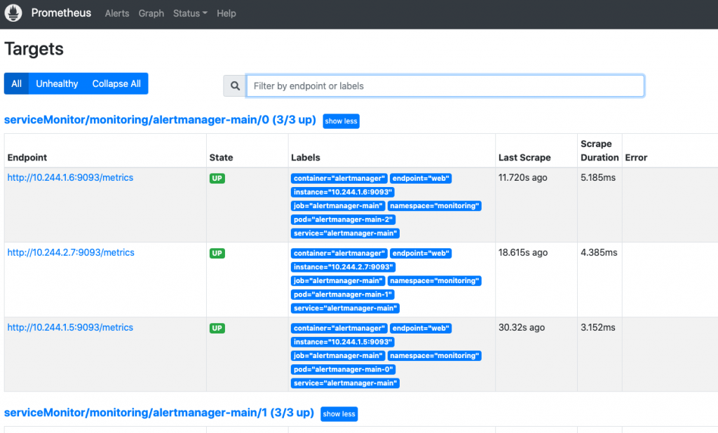Open the Alerts page
The height and width of the screenshot is (433, 718).
[x=117, y=13]
